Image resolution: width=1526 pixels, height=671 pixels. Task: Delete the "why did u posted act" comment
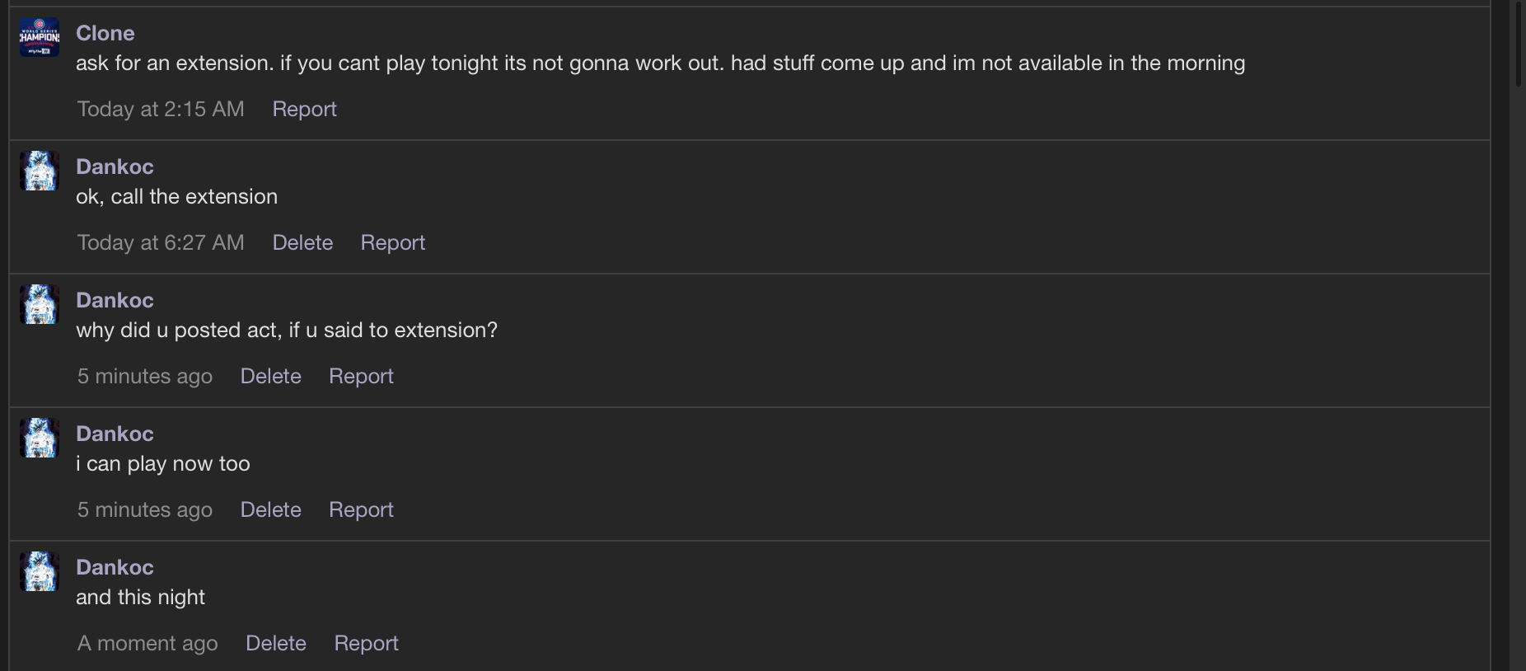click(x=270, y=376)
